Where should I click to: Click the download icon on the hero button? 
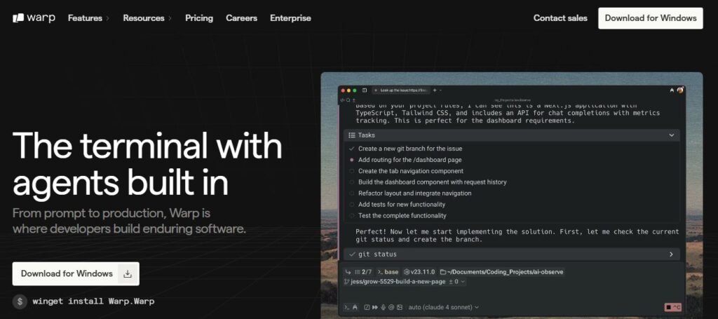(128, 274)
